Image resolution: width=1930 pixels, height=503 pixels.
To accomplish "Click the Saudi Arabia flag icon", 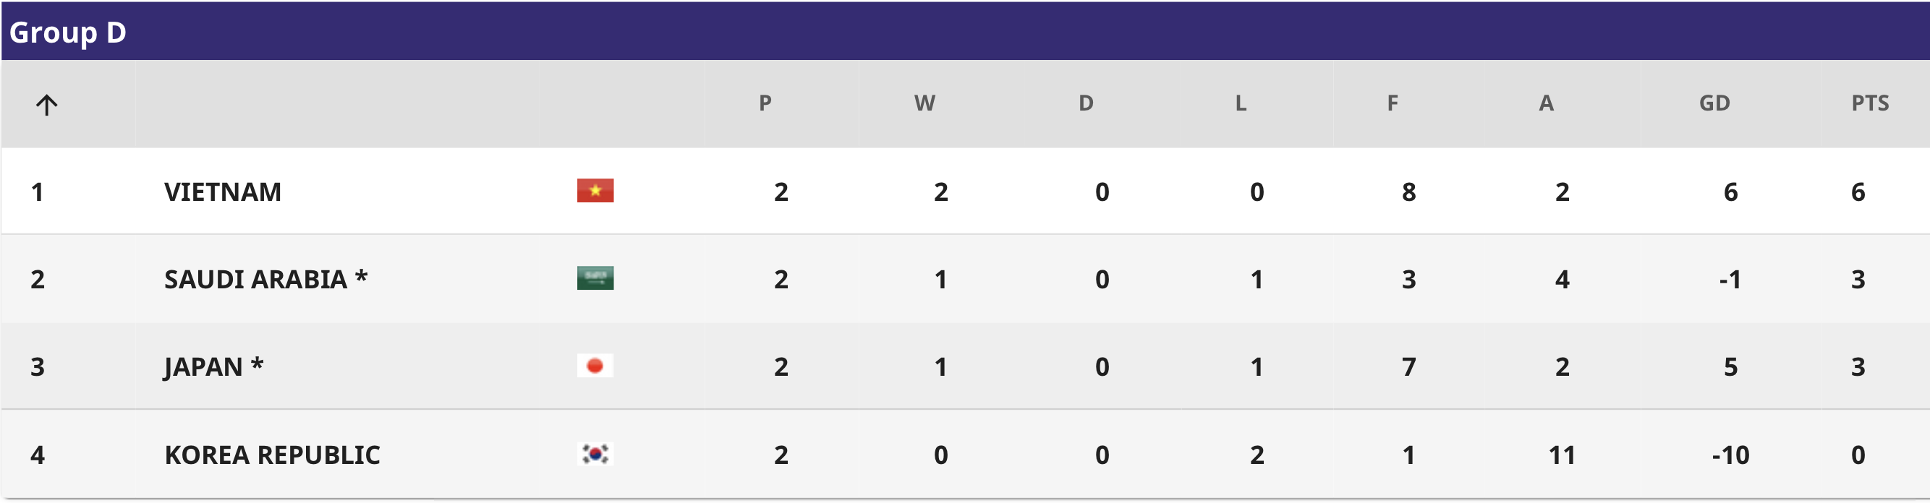I will [x=595, y=278].
